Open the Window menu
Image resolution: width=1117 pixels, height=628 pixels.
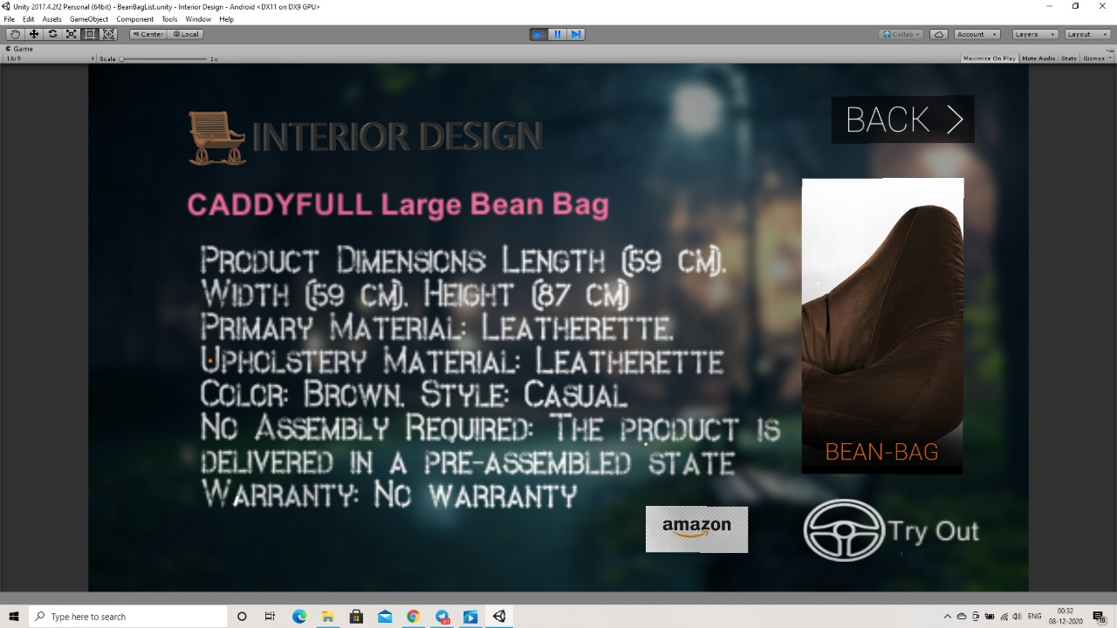pos(198,19)
